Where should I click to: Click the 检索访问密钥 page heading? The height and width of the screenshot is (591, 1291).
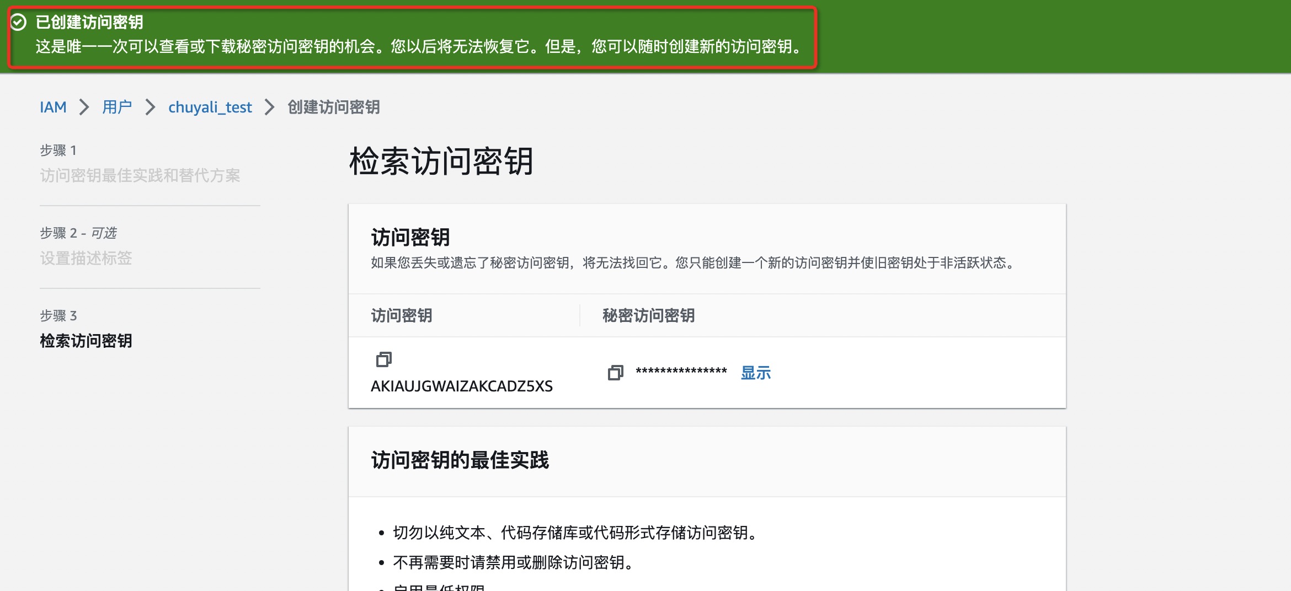pyautogui.click(x=441, y=161)
